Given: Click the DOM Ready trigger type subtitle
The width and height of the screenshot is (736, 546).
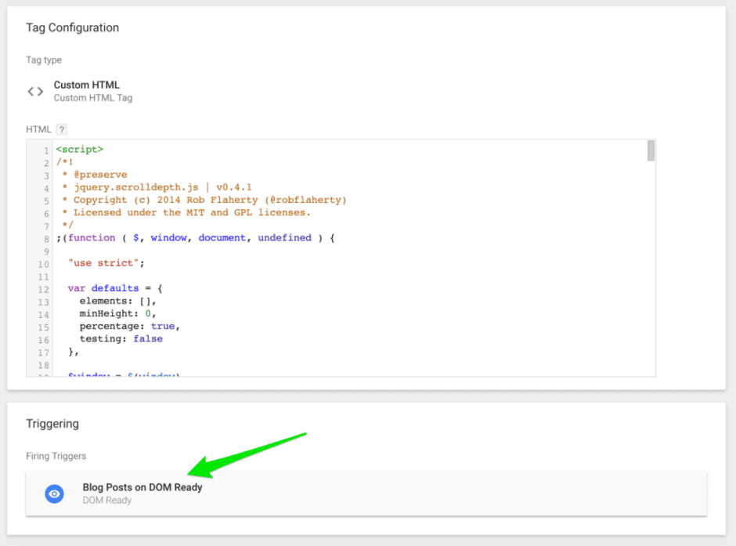Looking at the screenshot, I should (x=107, y=501).
